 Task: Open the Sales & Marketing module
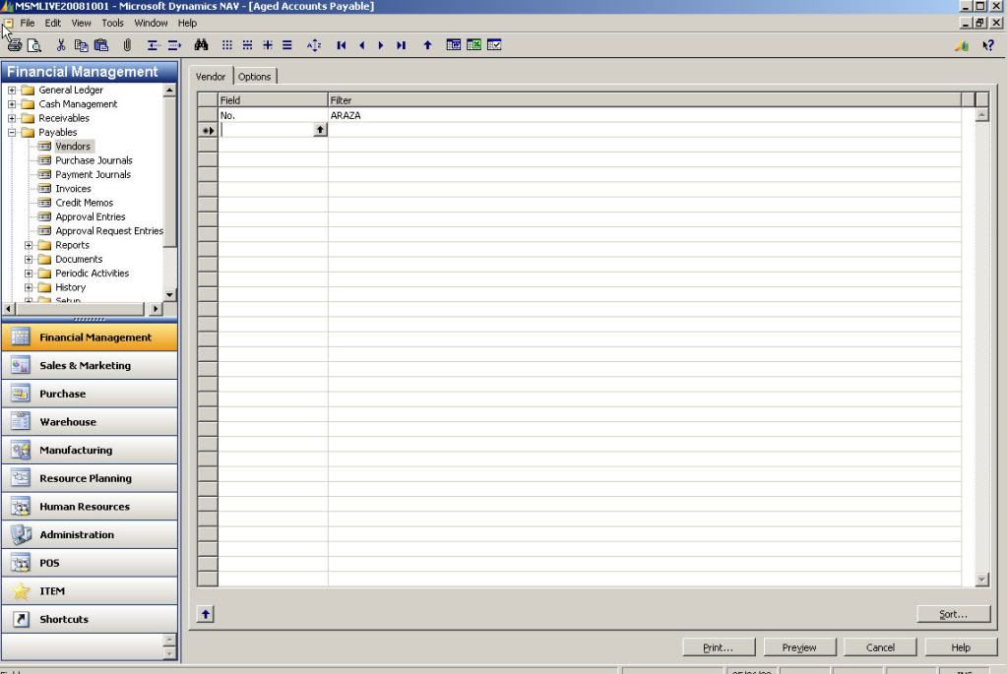[90, 365]
